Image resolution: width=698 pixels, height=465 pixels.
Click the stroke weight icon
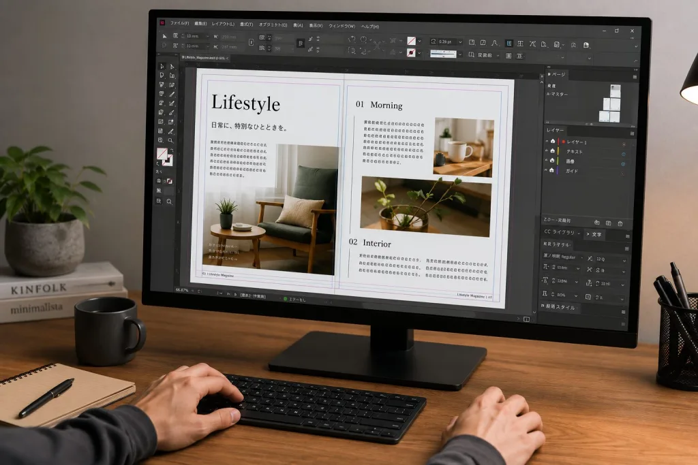pos(433,42)
